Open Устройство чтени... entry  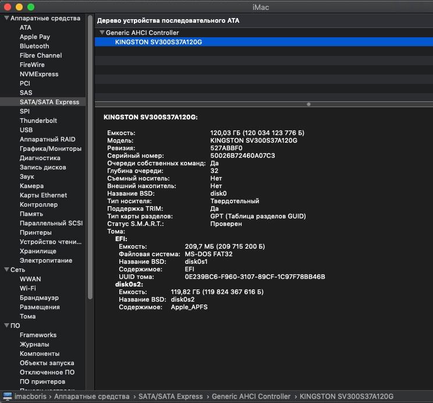point(51,242)
